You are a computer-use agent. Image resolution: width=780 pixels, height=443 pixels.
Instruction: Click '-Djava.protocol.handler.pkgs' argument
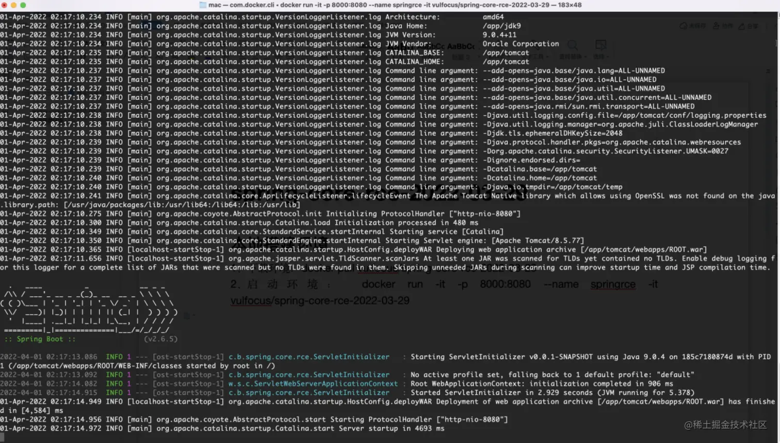(612, 142)
